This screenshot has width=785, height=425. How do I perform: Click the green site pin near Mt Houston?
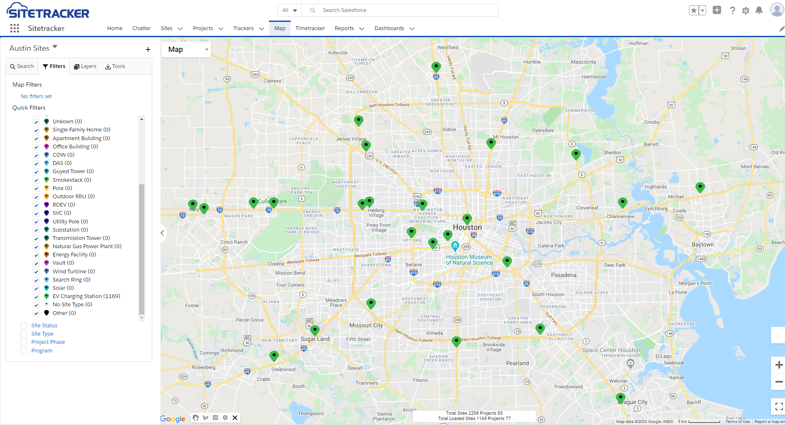tap(491, 143)
